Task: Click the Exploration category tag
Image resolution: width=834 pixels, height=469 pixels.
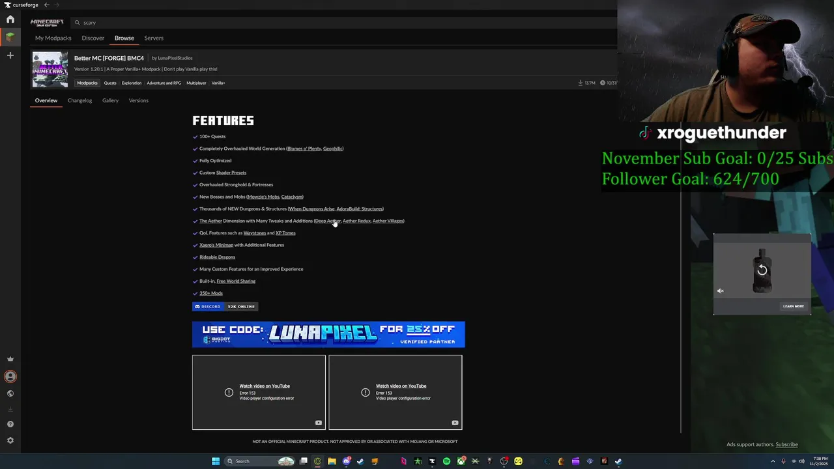Action: pos(132,83)
